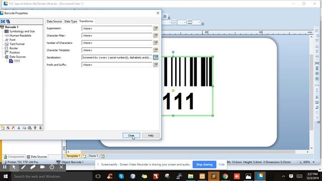Click the Help button in Barcode Properties

point(151,135)
